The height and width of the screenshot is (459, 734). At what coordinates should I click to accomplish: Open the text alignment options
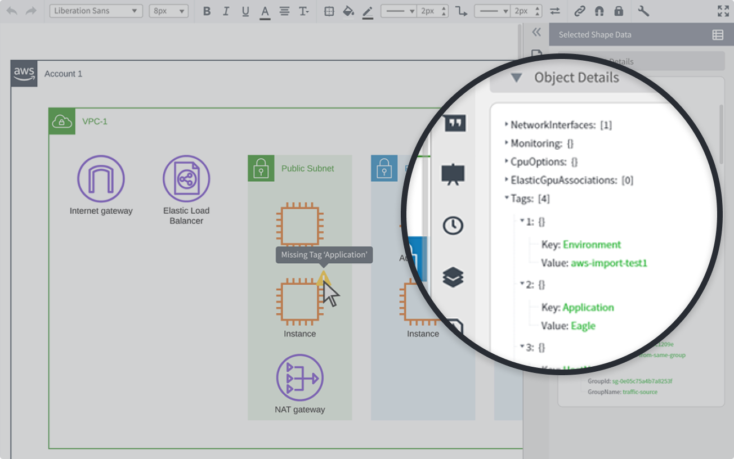(285, 11)
